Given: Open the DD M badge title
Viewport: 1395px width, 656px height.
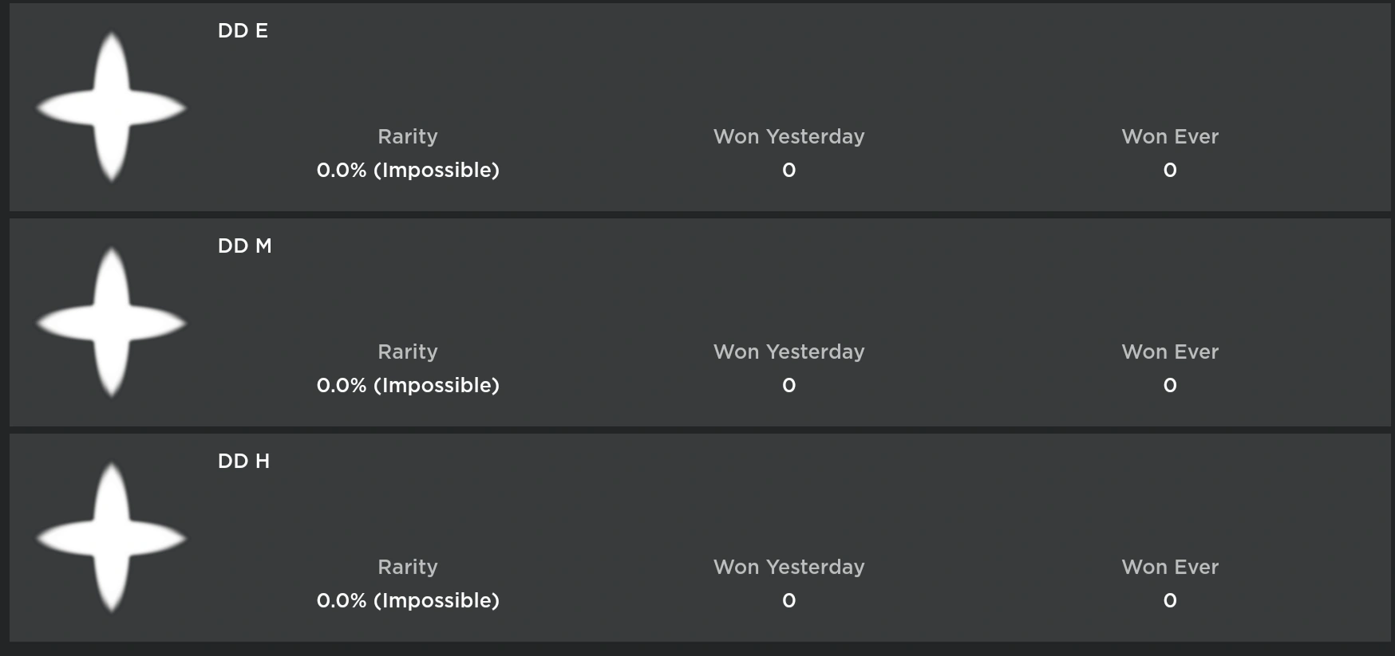Looking at the screenshot, I should point(244,246).
